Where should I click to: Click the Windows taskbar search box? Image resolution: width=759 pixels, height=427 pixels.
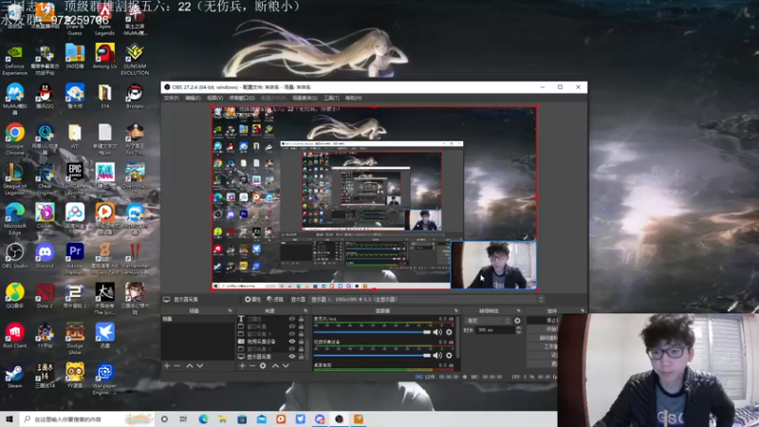pyautogui.click(x=87, y=418)
